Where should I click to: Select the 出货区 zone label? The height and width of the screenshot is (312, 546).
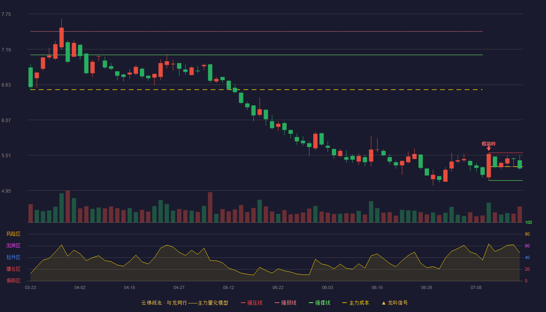tap(13, 246)
